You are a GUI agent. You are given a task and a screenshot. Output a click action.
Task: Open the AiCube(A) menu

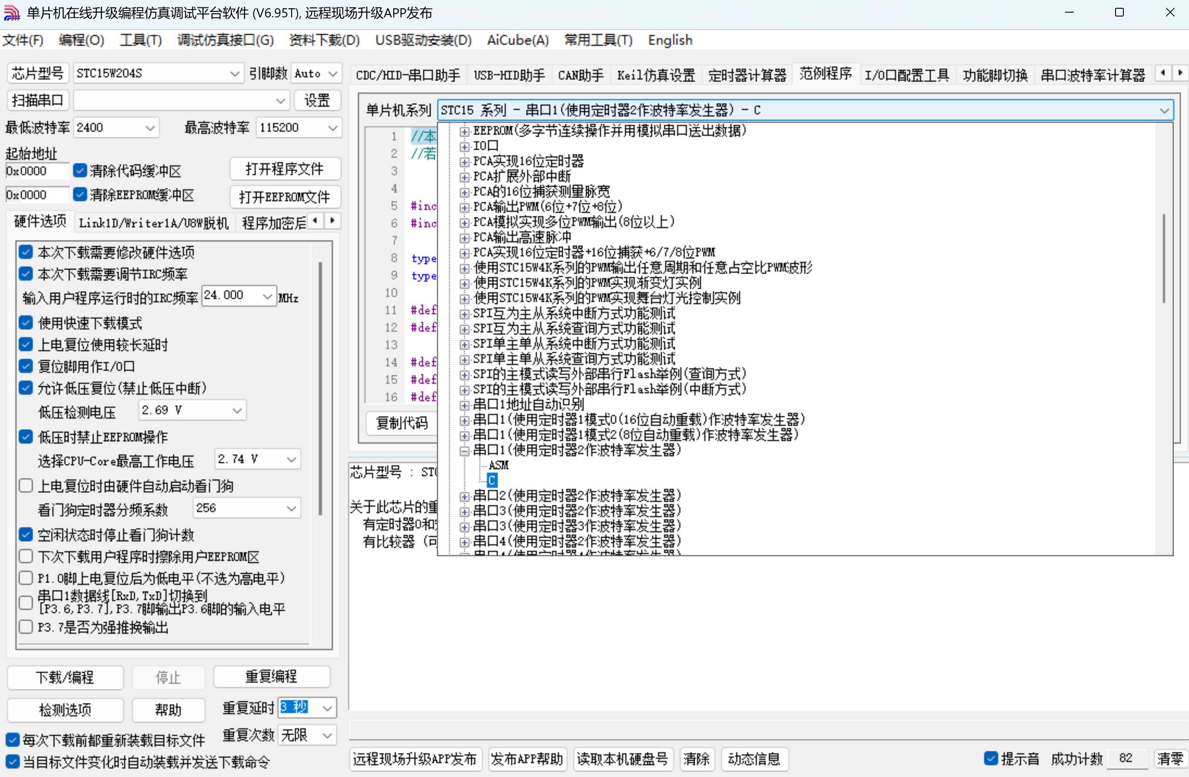518,40
